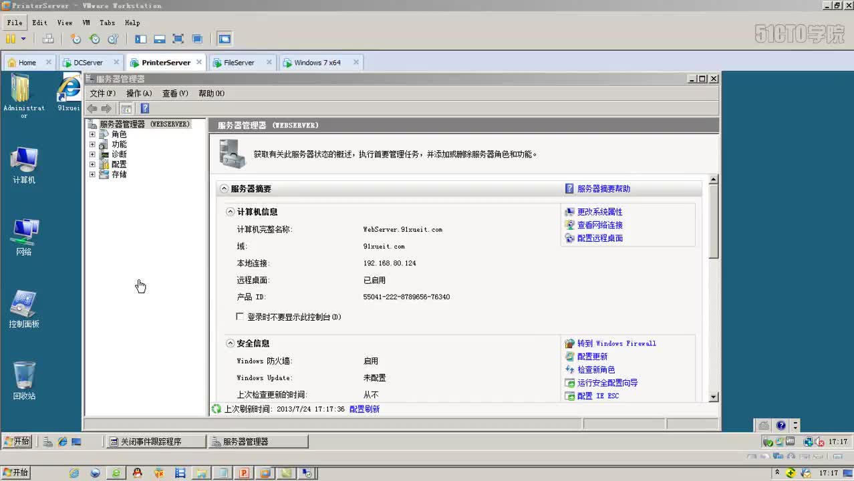The width and height of the screenshot is (854, 481).
Task: Expand the 功能 tree node
Action: click(92, 144)
